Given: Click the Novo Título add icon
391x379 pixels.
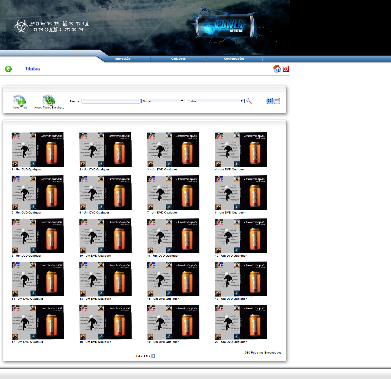Looking at the screenshot, I should [x=20, y=100].
